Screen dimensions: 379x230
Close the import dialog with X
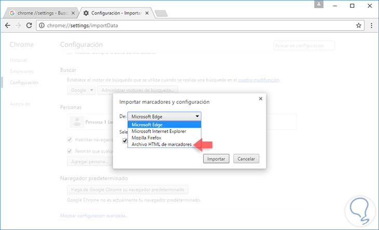(x=261, y=99)
